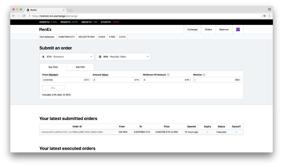Open the Orders page
The height and width of the screenshot is (167, 283).
point(208,29)
